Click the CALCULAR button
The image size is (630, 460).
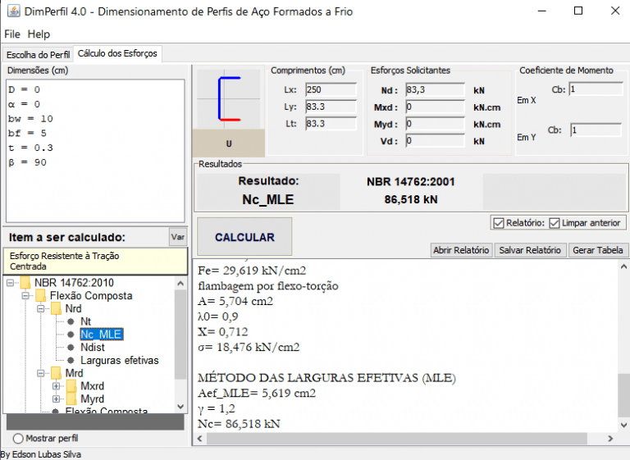pos(244,237)
